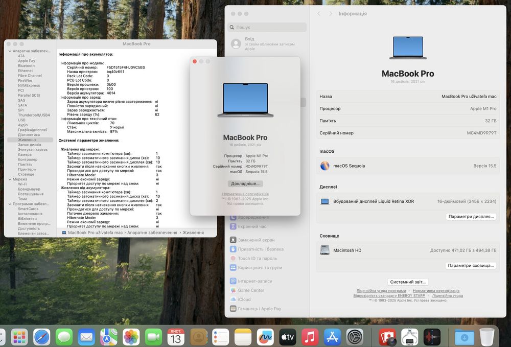
Task: Open Contacts app in the Dock
Action: (198, 337)
